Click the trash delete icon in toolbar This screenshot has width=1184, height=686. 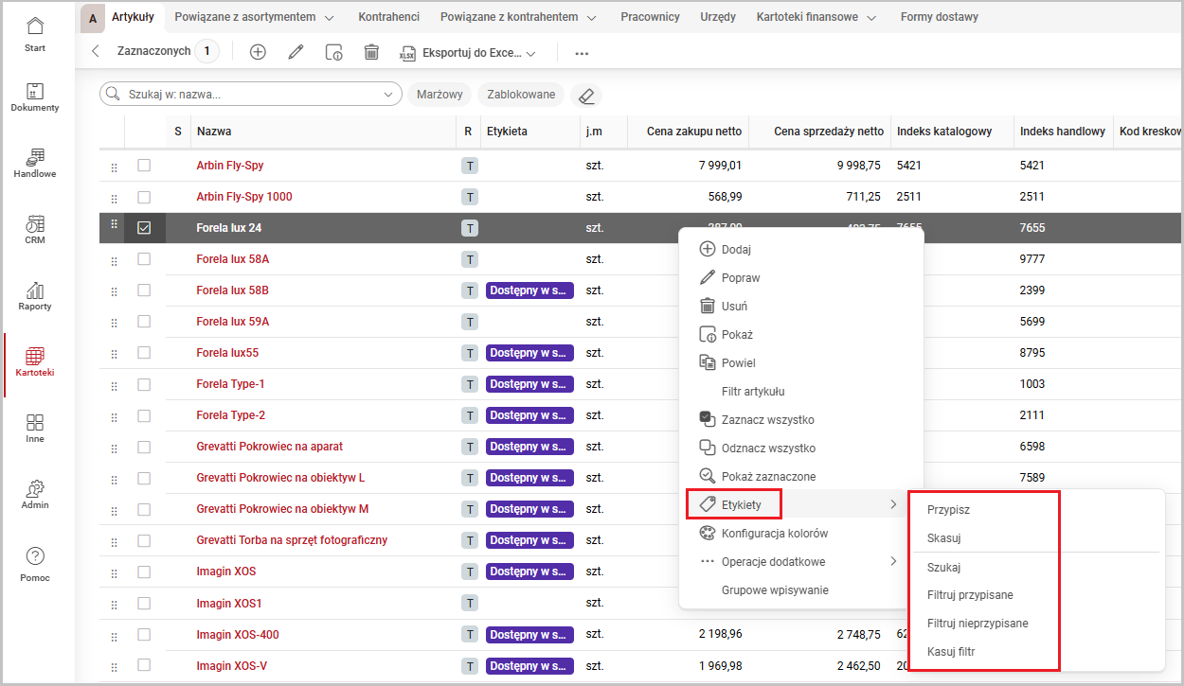[371, 52]
